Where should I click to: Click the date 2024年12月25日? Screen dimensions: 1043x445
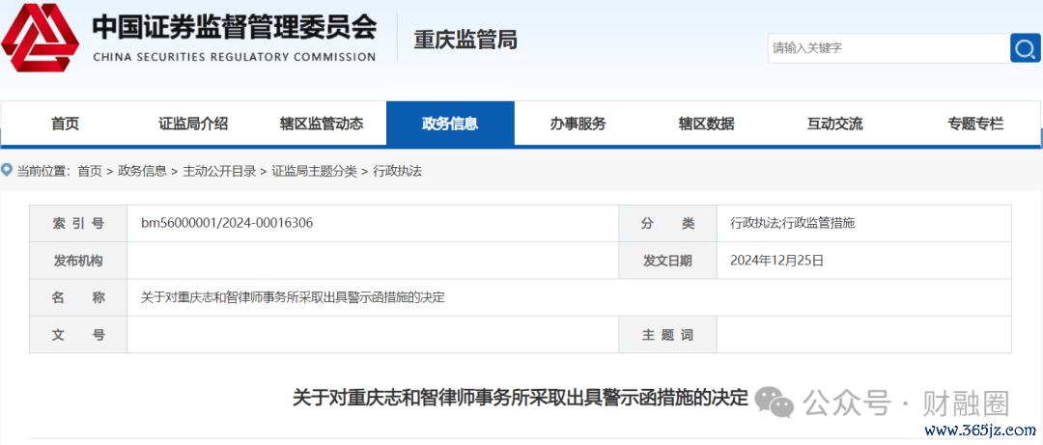[776, 261]
